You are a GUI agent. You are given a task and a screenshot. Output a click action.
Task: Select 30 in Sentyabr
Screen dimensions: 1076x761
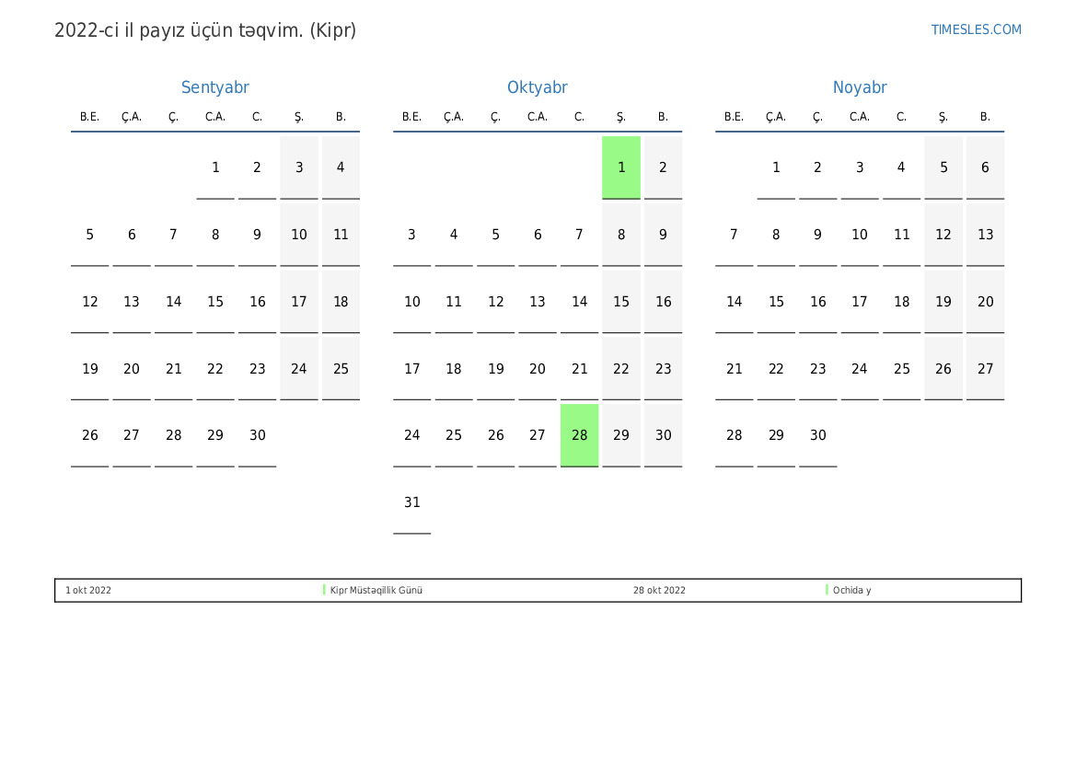pos(258,435)
